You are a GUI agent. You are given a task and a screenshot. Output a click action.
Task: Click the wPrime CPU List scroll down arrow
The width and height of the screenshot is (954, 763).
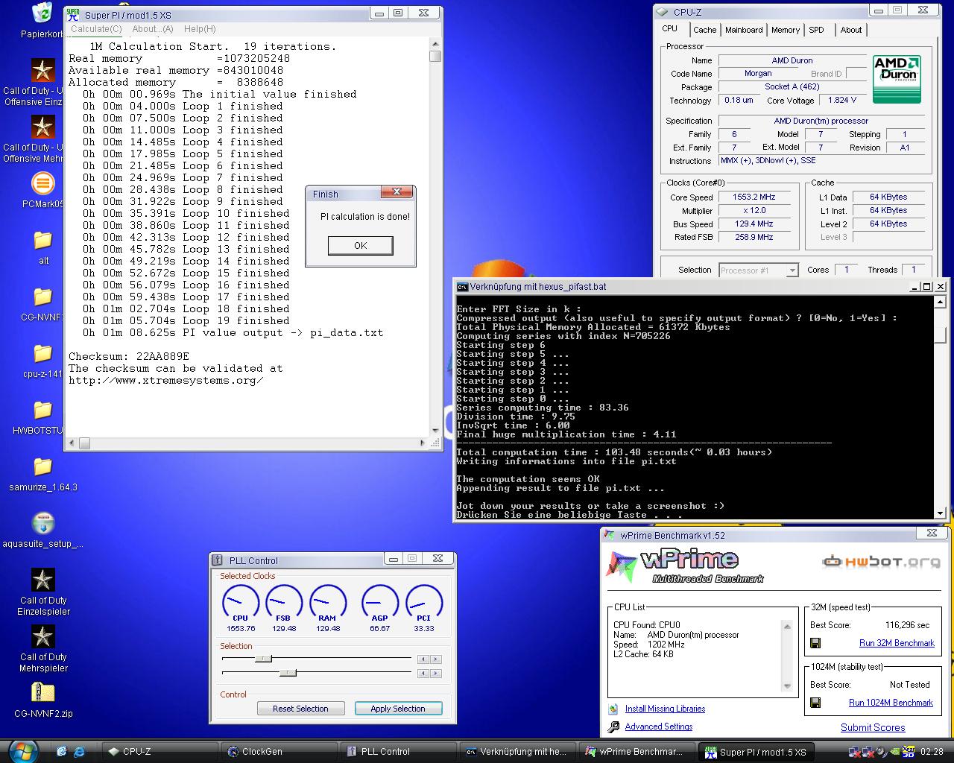coord(787,686)
